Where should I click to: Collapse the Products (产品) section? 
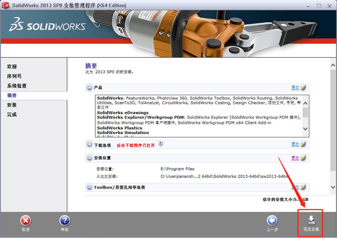[x=90, y=88]
